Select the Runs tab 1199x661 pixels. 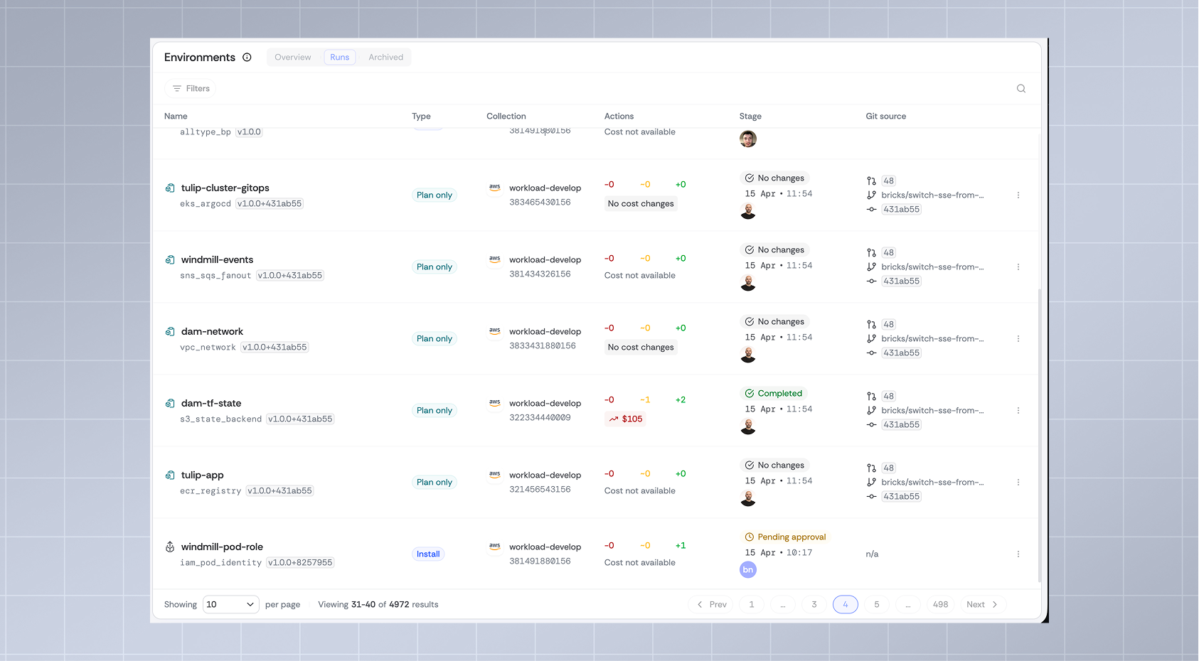point(340,58)
